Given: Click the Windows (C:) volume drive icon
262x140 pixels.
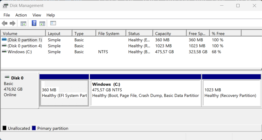Looking at the screenshot, I should click(4, 52).
